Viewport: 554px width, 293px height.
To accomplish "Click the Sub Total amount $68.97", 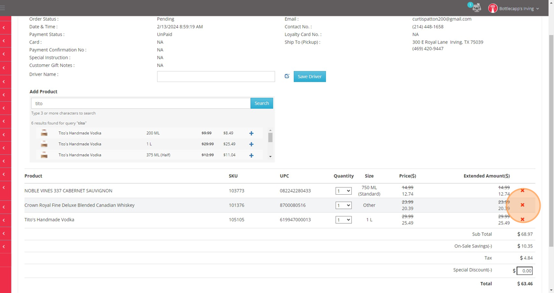I will pos(525,234).
